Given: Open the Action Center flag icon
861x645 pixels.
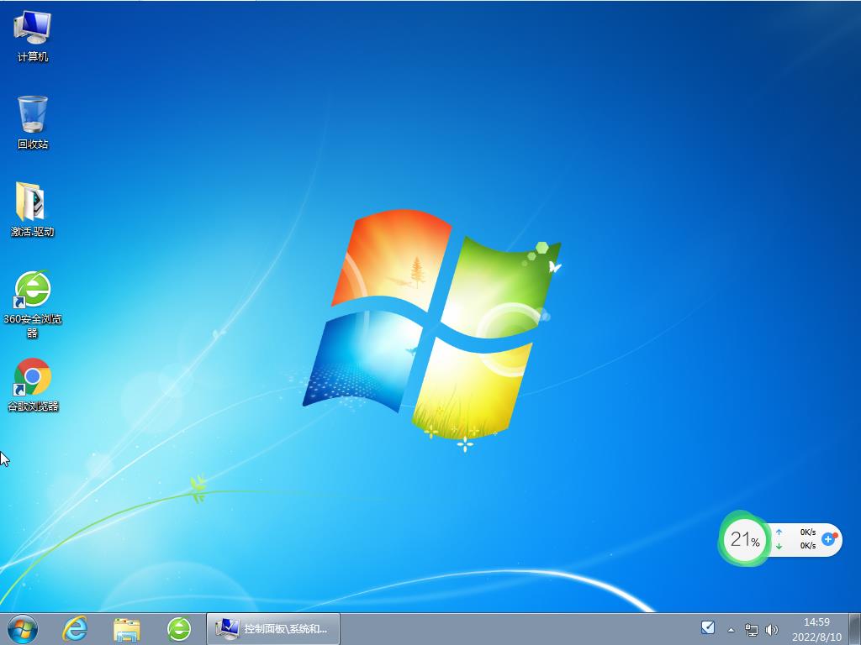Looking at the screenshot, I should 709,628.
